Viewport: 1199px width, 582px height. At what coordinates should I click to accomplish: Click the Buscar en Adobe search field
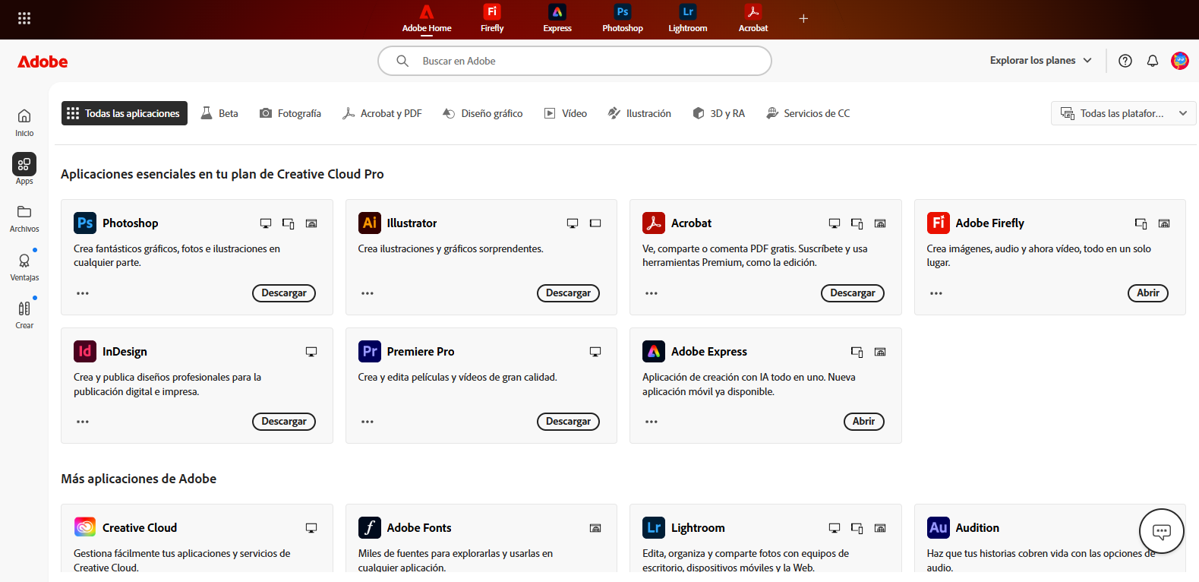(x=574, y=61)
